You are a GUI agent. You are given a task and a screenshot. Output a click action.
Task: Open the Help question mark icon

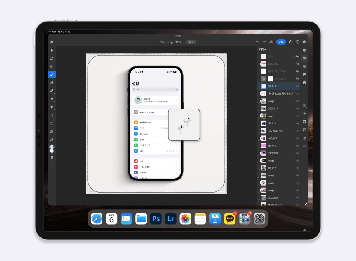pyautogui.click(x=297, y=42)
